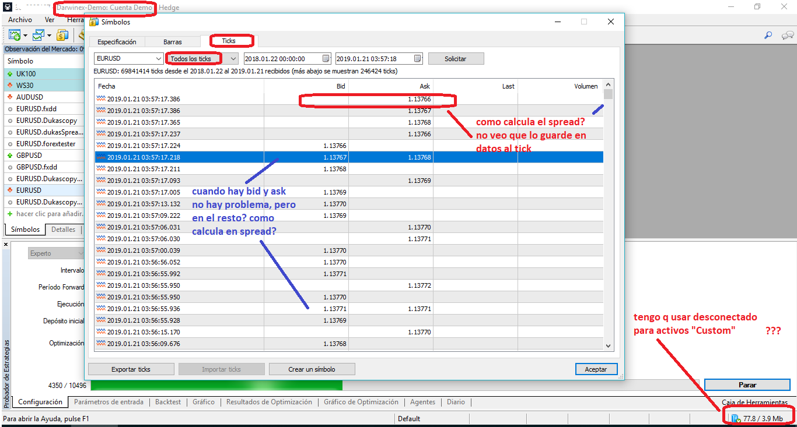Click the Exportar ticks button
This screenshot has width=797, height=427.
(x=131, y=369)
